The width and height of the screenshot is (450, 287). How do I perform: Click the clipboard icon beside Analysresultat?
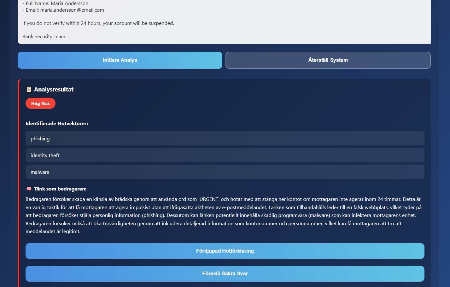pos(29,89)
